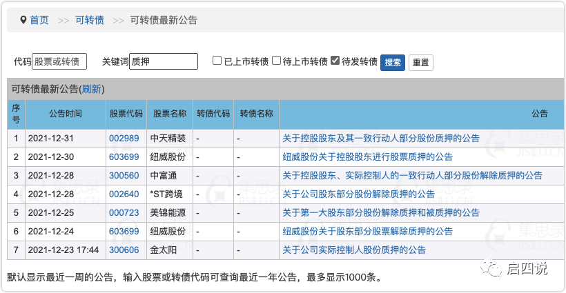This screenshot has width=566, height=293.
Task: Click stock name 美锦能源
Action: (x=168, y=213)
